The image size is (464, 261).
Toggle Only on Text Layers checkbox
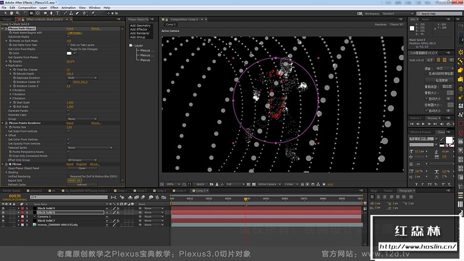pos(68,45)
